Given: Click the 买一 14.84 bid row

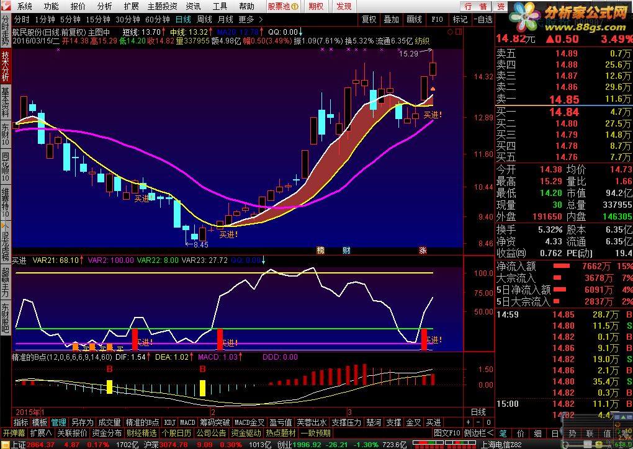Looking at the screenshot, I should pos(564,112).
